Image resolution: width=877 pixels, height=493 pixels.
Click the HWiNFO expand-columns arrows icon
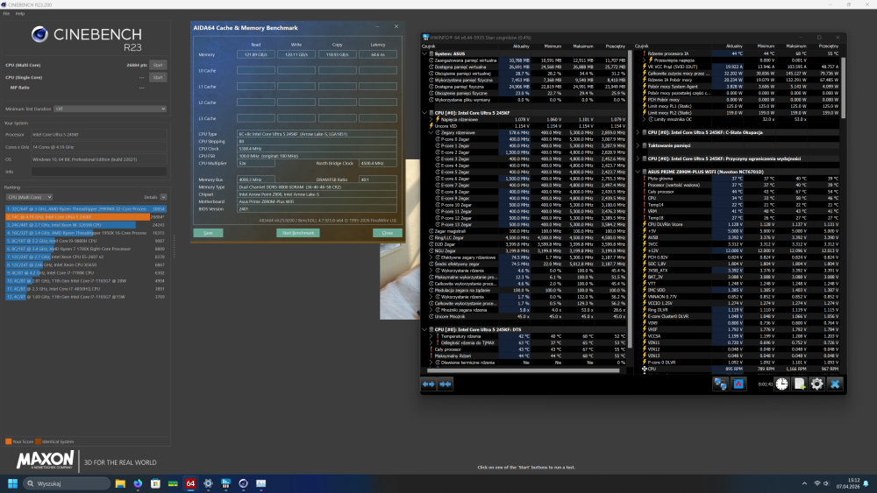pos(429,384)
